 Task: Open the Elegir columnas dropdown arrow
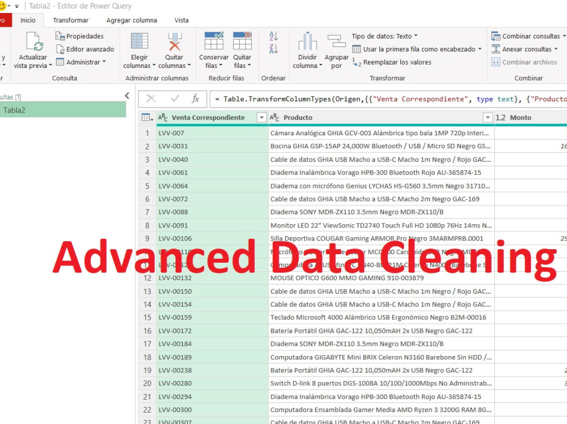click(x=154, y=65)
